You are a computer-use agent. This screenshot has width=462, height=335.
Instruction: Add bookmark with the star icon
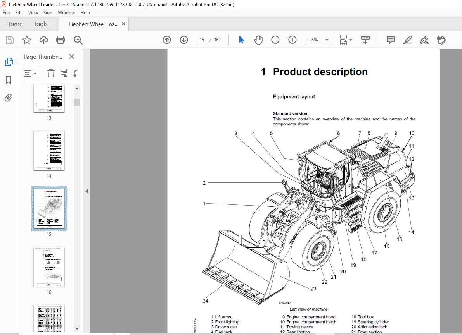pyautogui.click(x=27, y=40)
